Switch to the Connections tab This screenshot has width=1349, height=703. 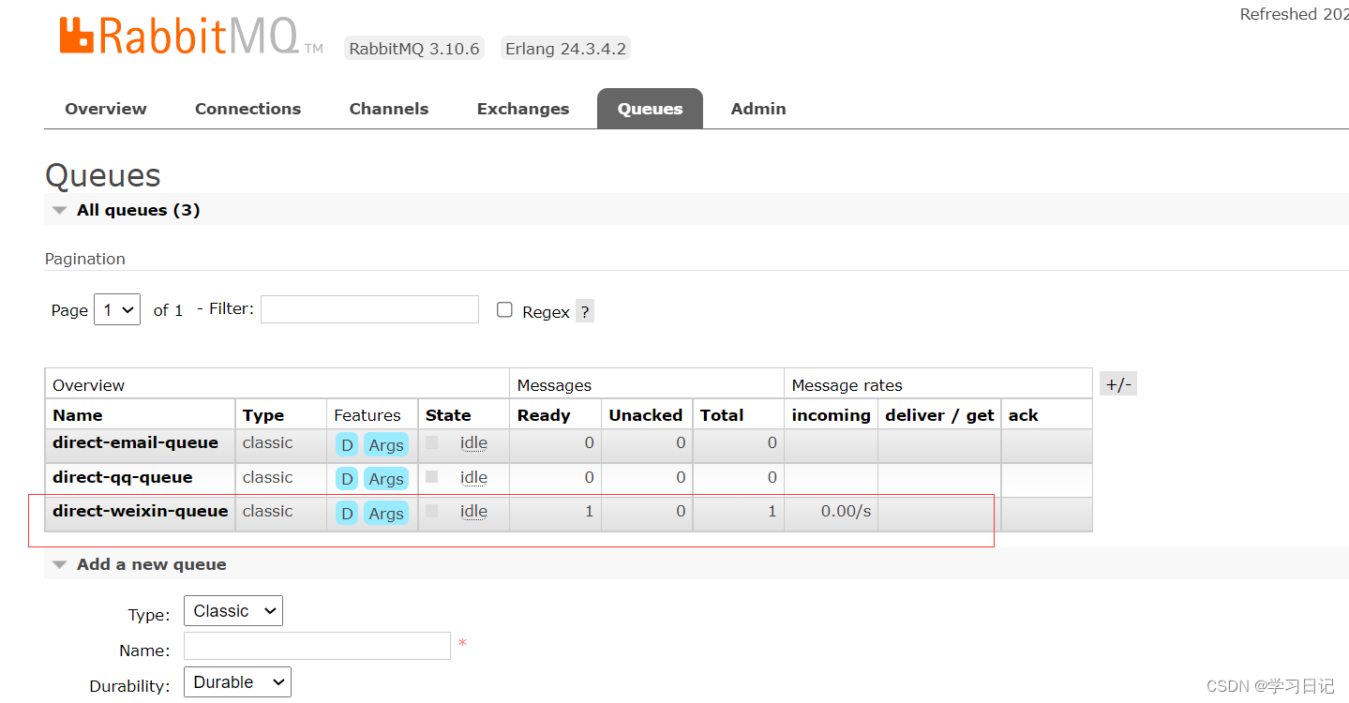pyautogui.click(x=247, y=109)
